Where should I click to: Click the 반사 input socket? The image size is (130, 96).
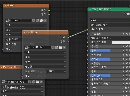87,51
